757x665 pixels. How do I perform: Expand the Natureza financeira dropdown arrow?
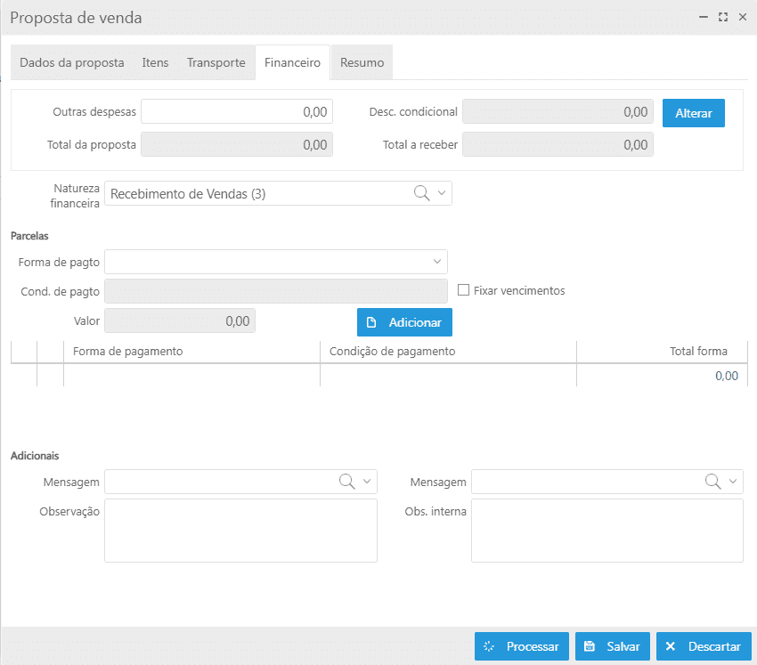(x=441, y=193)
